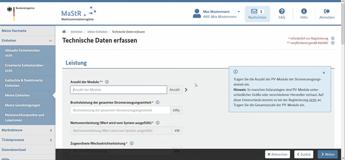This screenshot has width=345, height=160.
Task: Collapse the Einheiten sidebar section
Action: pyautogui.click(x=28, y=40)
